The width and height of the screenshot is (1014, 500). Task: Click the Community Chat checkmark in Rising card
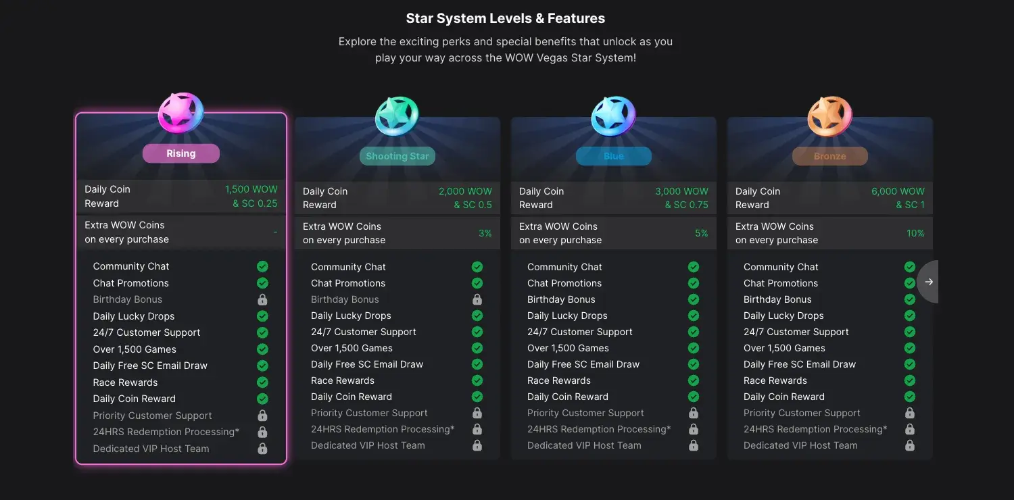click(x=262, y=266)
